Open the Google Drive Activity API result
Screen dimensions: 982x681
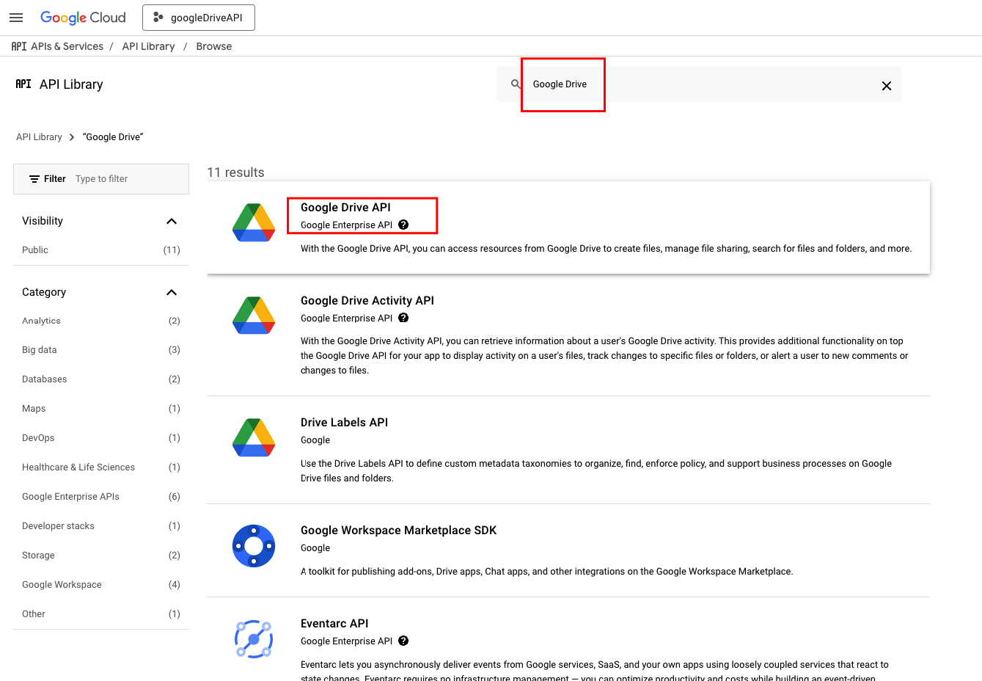pyautogui.click(x=367, y=301)
